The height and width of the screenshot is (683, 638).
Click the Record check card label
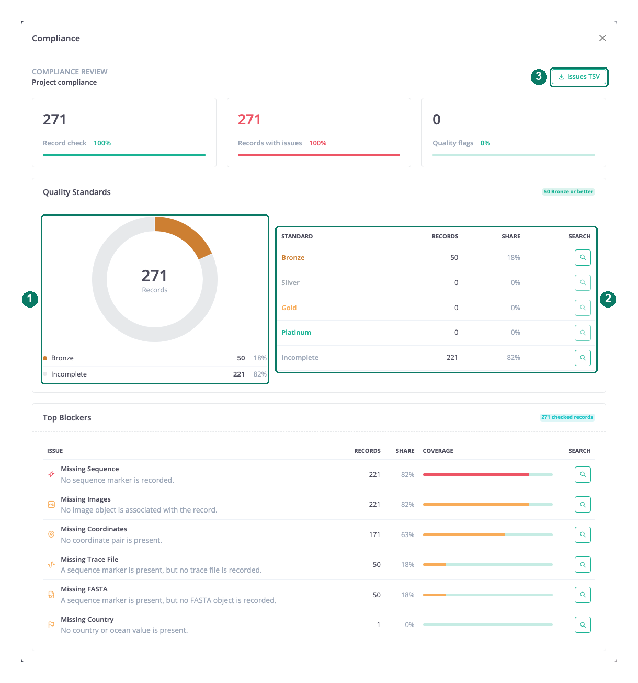65,143
